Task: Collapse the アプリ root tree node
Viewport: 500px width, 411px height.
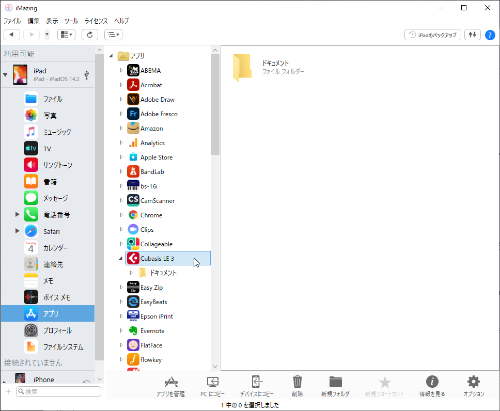Action: pos(111,56)
